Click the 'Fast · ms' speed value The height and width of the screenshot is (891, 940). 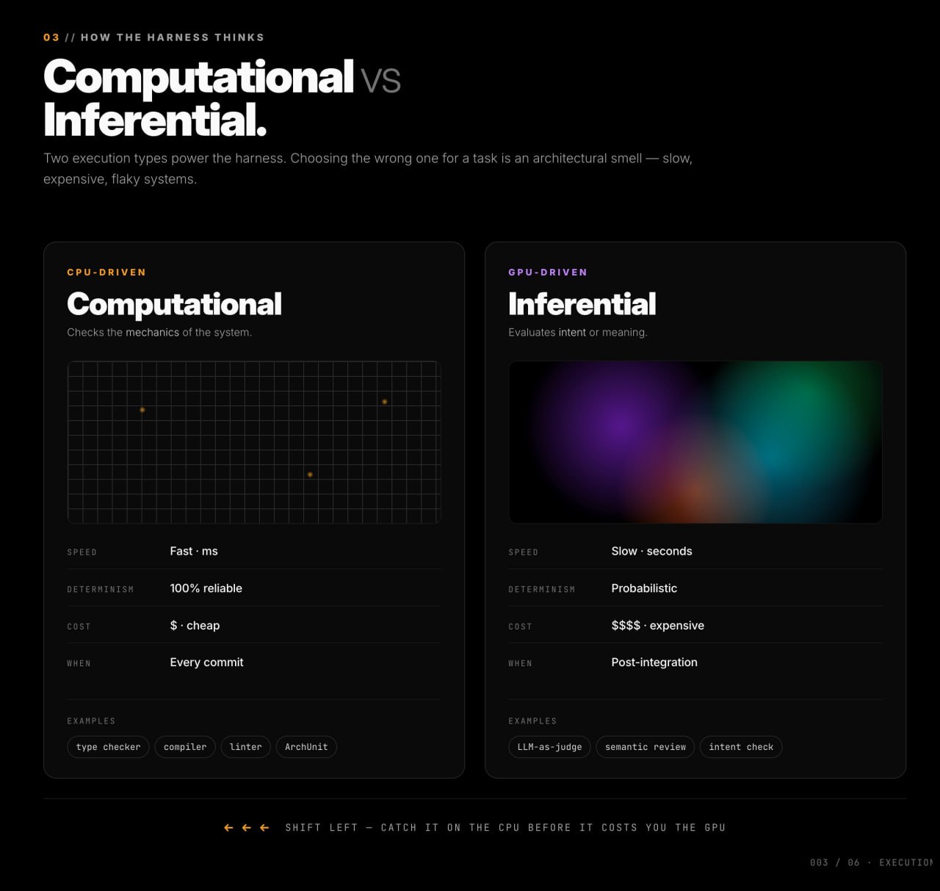pos(194,551)
